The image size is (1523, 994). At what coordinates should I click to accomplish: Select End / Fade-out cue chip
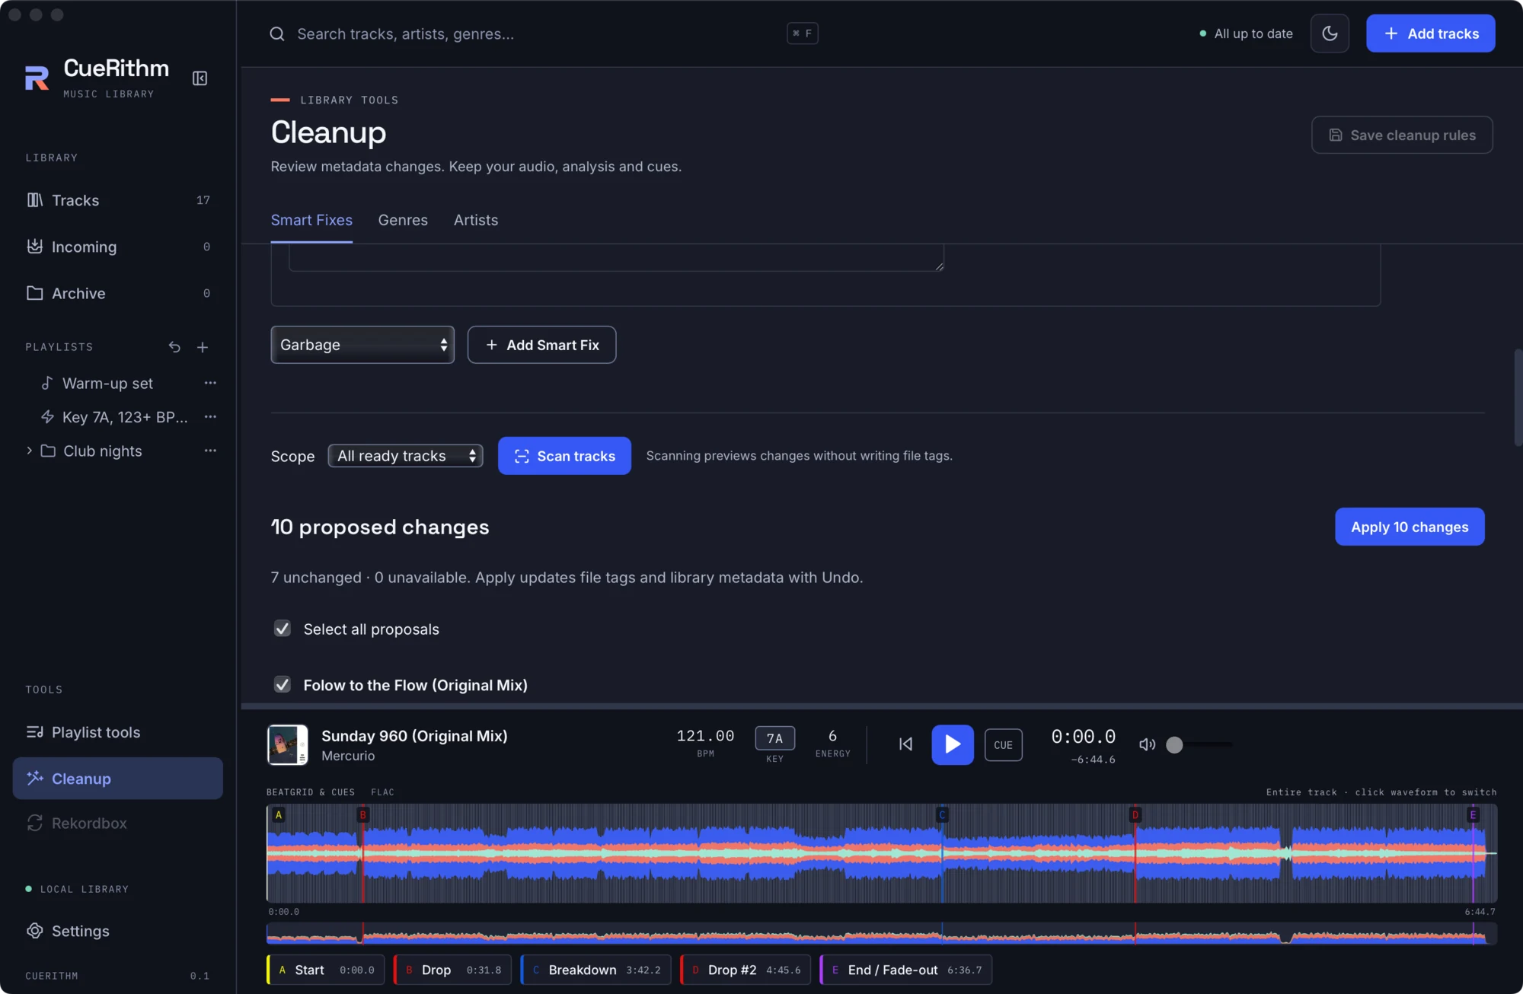[x=905, y=970]
